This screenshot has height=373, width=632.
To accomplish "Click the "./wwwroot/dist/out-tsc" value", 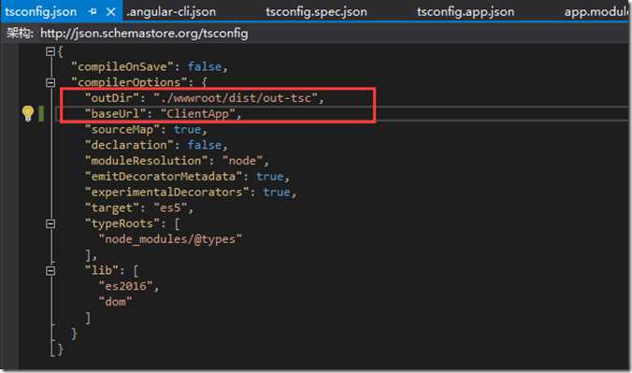I will click(x=236, y=98).
